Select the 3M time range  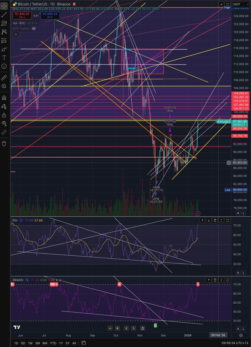38,343
